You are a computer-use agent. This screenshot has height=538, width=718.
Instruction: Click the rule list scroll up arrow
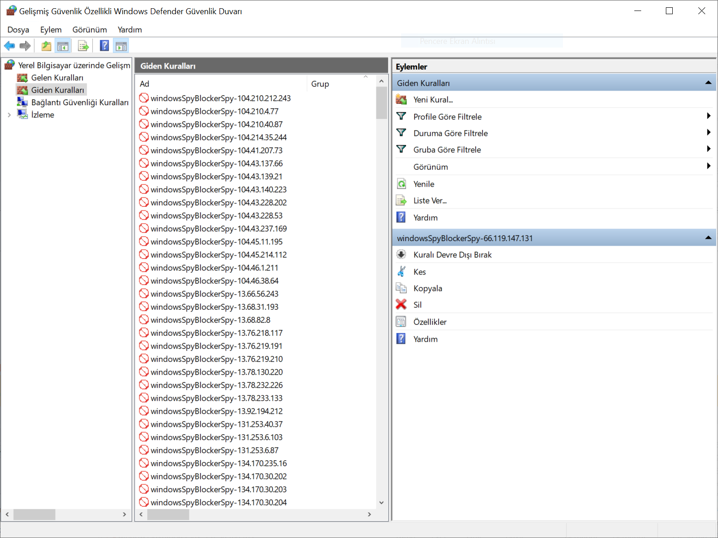point(381,81)
